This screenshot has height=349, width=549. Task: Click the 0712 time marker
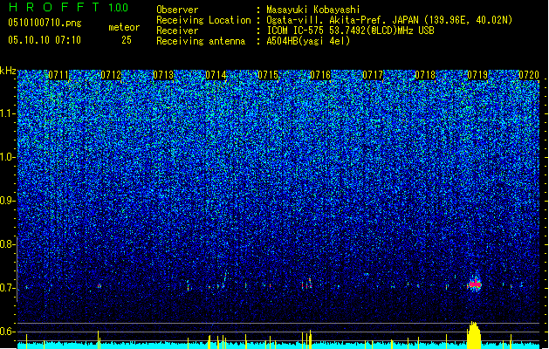[111, 75]
